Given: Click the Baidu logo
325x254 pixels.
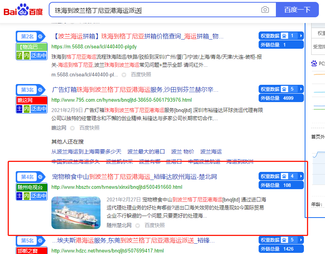Looking at the screenshot, I should [23, 10].
